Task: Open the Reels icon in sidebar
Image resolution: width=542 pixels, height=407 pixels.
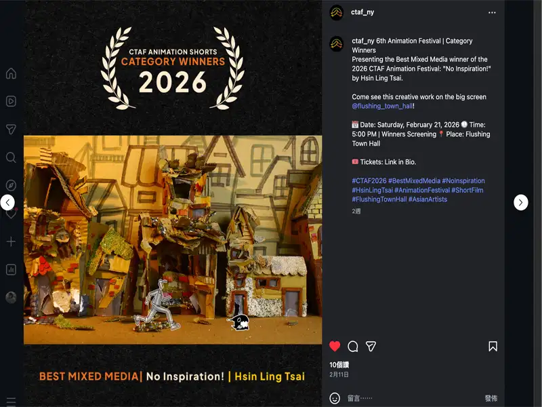Action: coord(11,101)
